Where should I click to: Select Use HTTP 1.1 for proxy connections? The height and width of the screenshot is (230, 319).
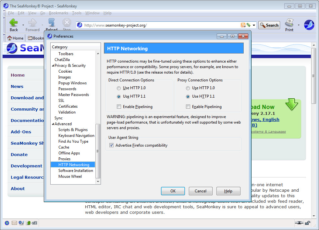tap(188, 96)
